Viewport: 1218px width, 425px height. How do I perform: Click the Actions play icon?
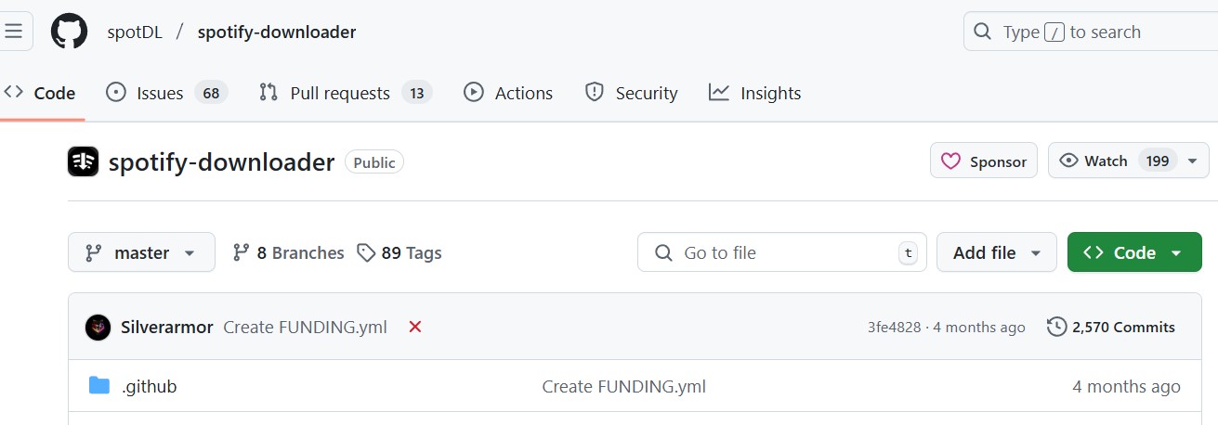[474, 92]
